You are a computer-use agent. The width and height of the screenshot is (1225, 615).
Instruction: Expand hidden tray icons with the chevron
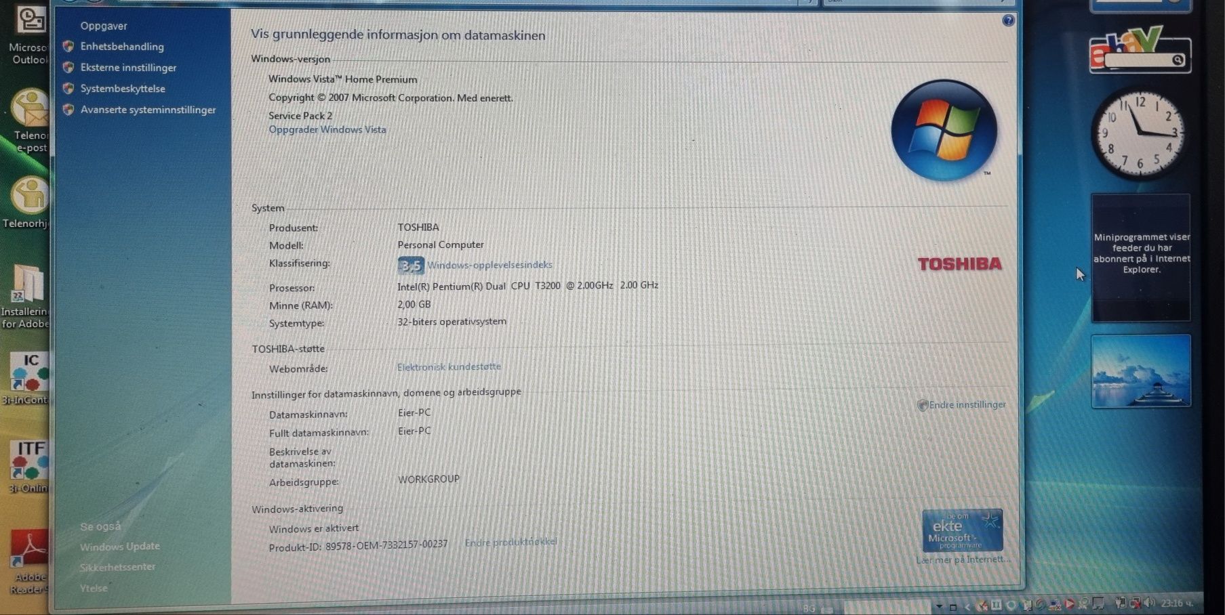click(967, 607)
